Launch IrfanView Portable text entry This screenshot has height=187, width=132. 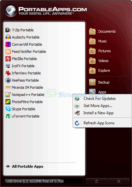[x=26, y=73]
